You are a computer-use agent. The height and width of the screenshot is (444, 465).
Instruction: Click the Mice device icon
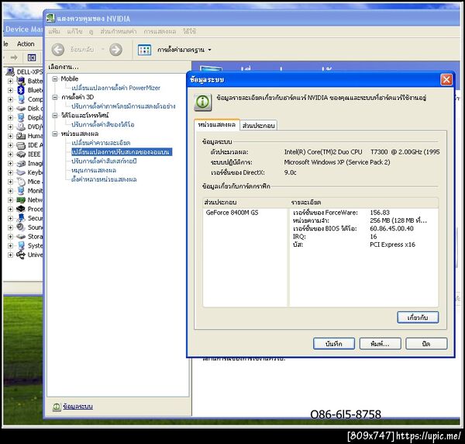[21, 182]
